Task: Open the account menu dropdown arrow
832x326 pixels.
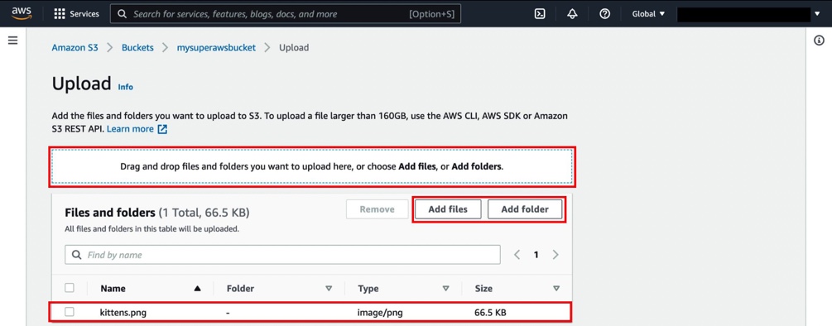Action: pos(817,14)
